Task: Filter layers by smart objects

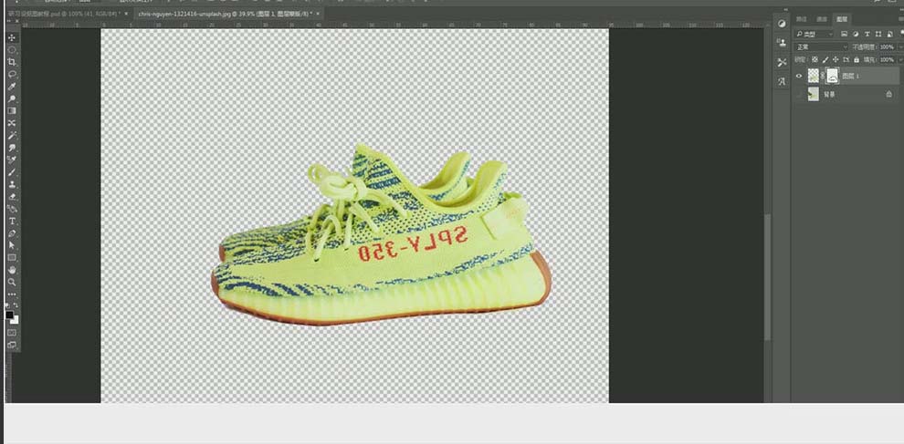Action: pos(889,34)
